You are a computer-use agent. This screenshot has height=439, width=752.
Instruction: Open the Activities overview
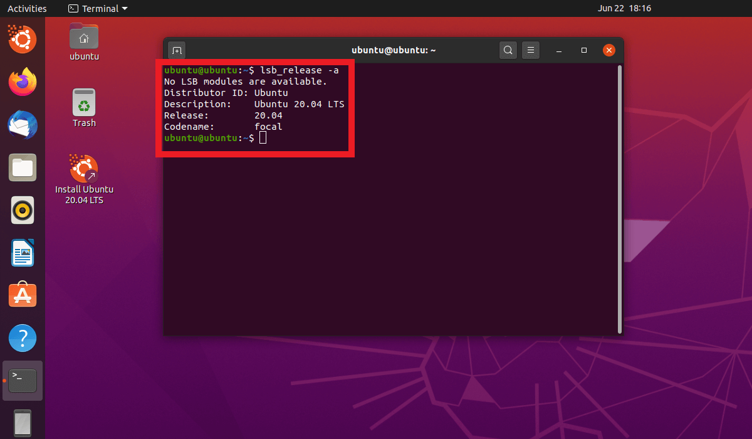[26, 8]
